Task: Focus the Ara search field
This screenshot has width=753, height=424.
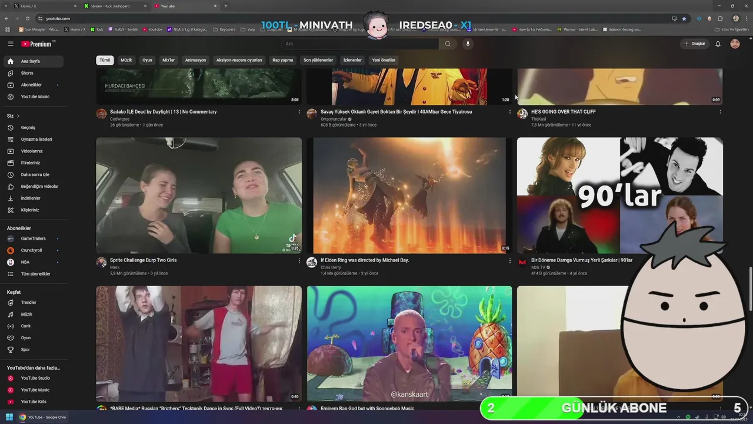Action: (x=360, y=44)
